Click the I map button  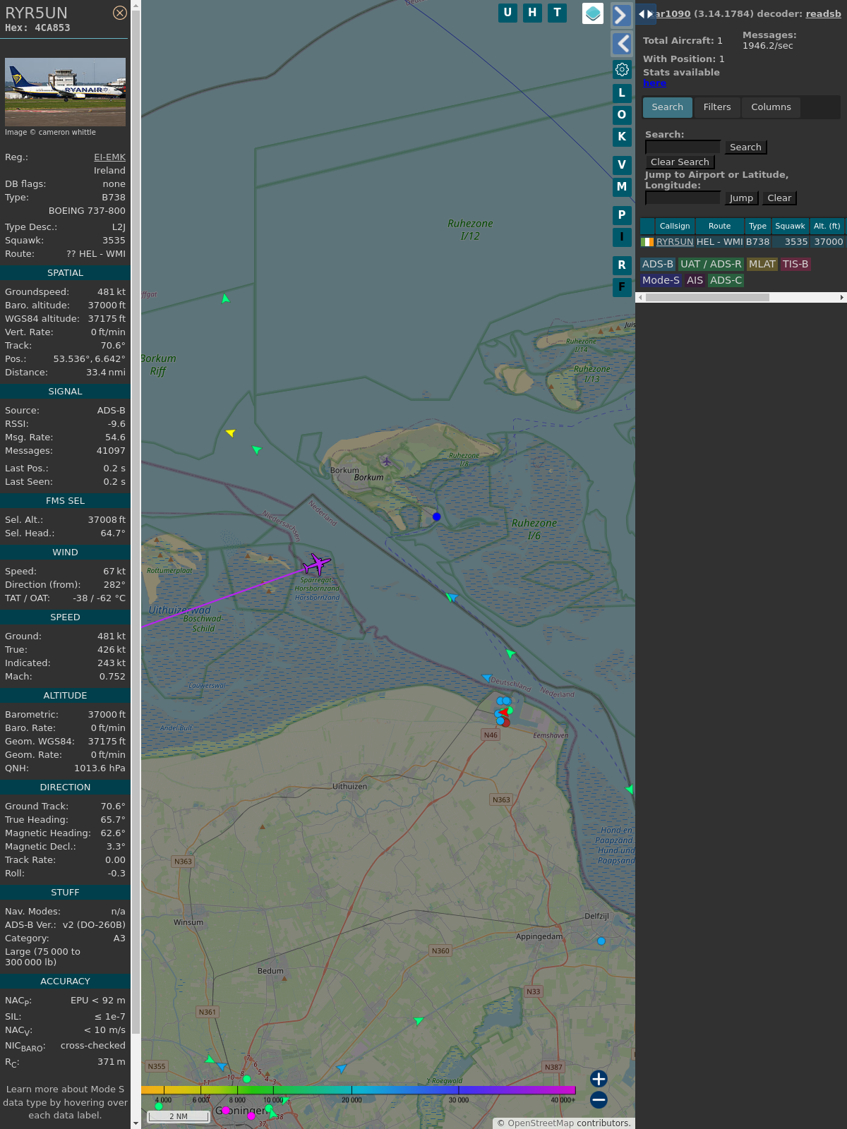tap(622, 236)
